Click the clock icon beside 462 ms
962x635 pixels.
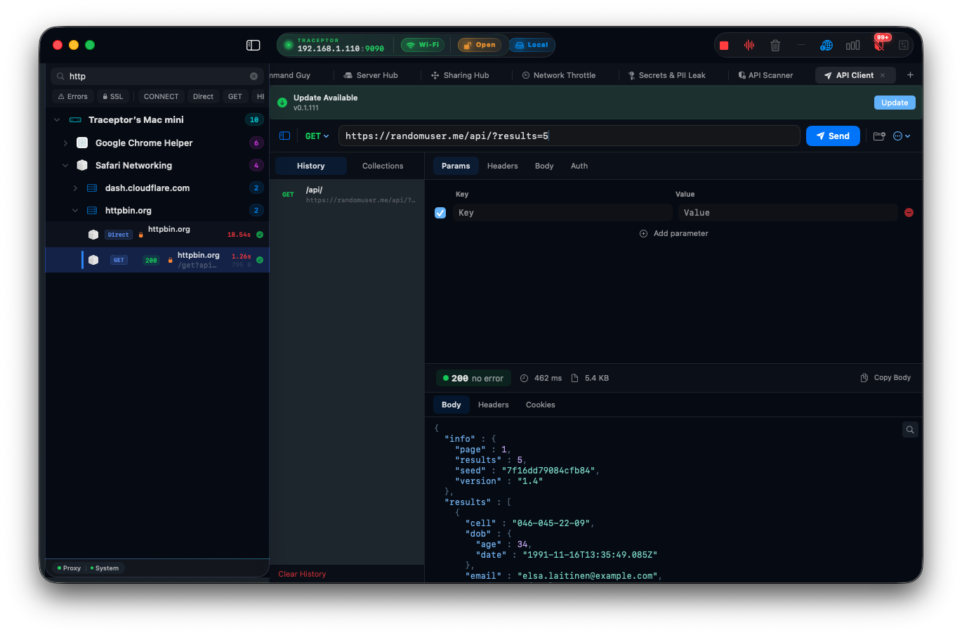click(x=524, y=378)
